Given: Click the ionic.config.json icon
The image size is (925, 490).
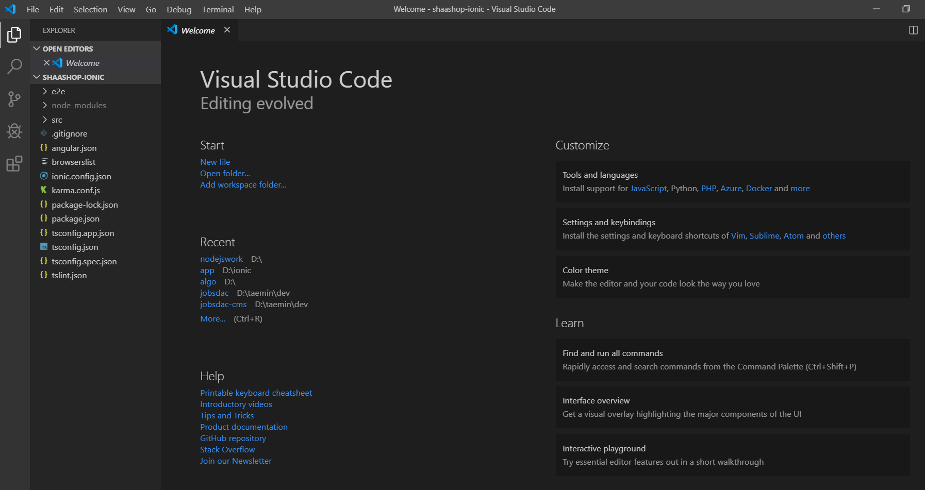Looking at the screenshot, I should coord(44,176).
